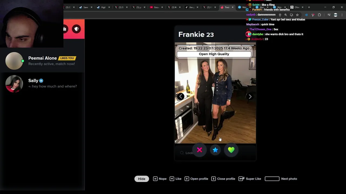Open the browser extensions puzzle icon
Viewport: 346px width, 194px height.
pos(320,15)
